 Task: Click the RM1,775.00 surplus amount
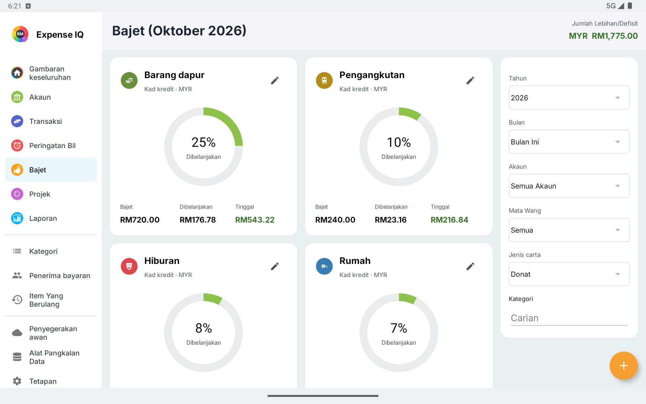614,36
